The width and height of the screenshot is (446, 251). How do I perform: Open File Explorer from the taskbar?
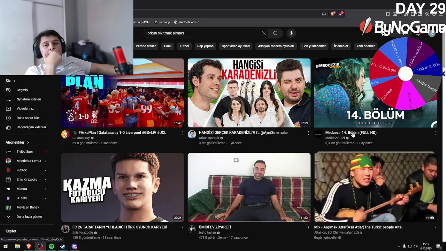pos(17,246)
